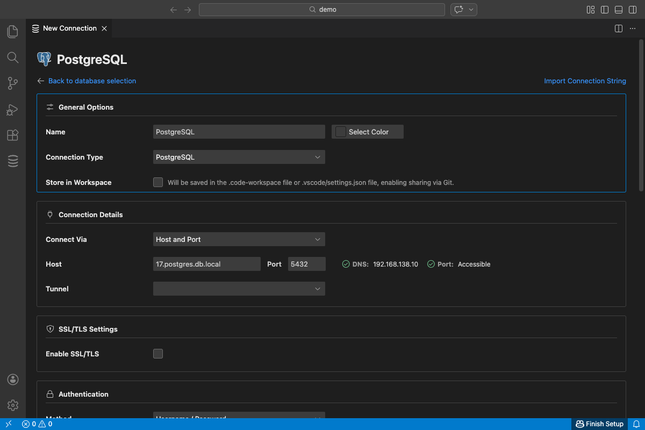The height and width of the screenshot is (430, 645).
Task: Open the Accounts icon in activity bar
Action: tap(13, 379)
